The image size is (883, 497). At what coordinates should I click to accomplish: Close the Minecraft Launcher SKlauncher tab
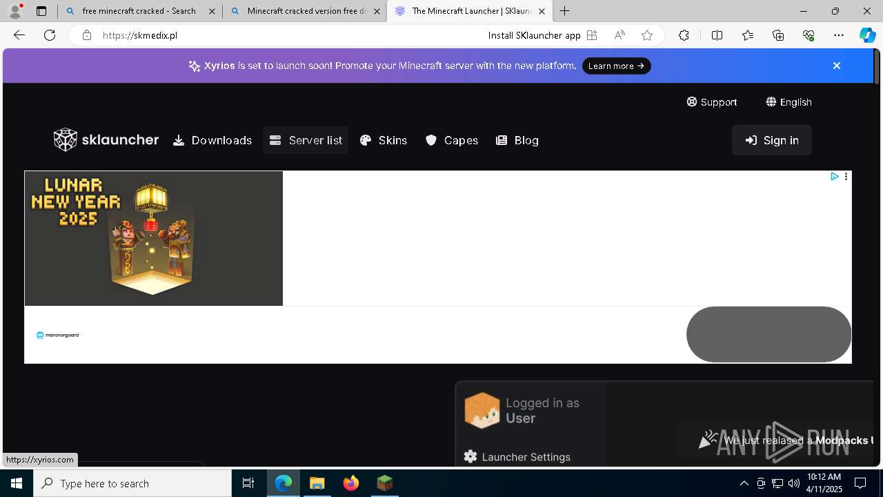pyautogui.click(x=542, y=11)
